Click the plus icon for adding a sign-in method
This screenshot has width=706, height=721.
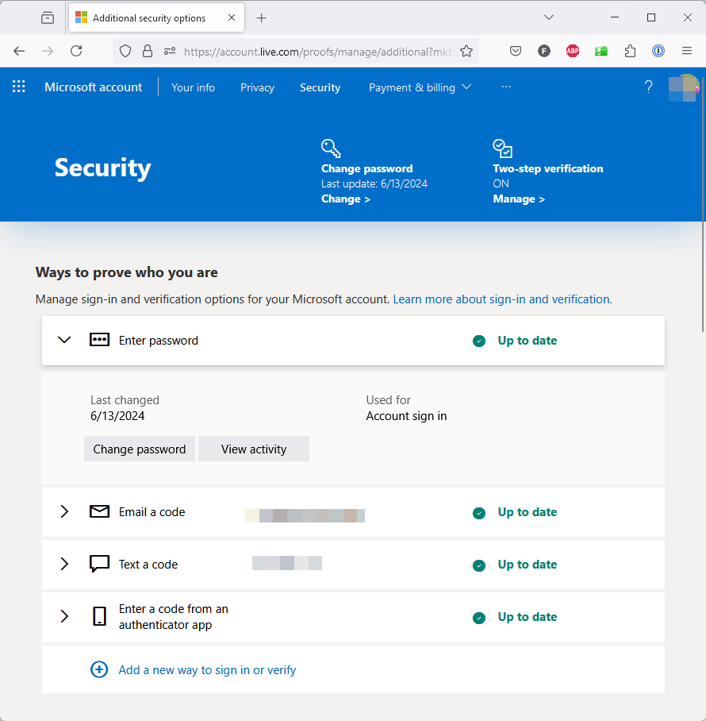99,669
